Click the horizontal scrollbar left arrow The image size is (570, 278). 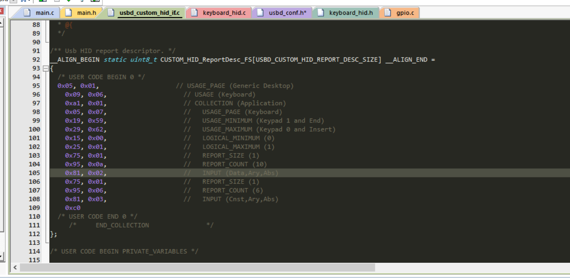pyautogui.click(x=15, y=267)
